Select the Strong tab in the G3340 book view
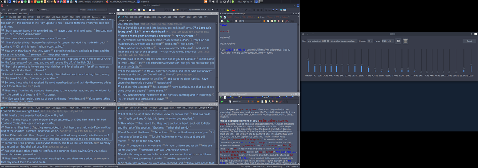This screenshot has height=168, width=478. (261, 17)
